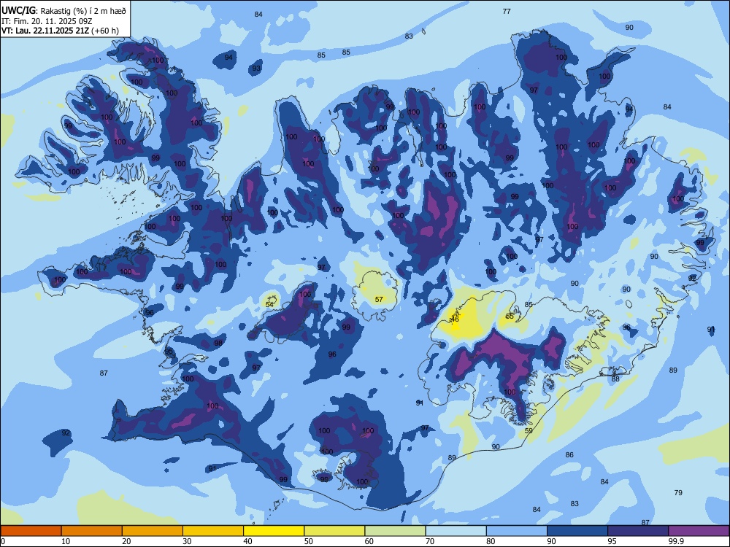Click the humidity value 54 on the map
730x547 pixels.
[x=269, y=305]
